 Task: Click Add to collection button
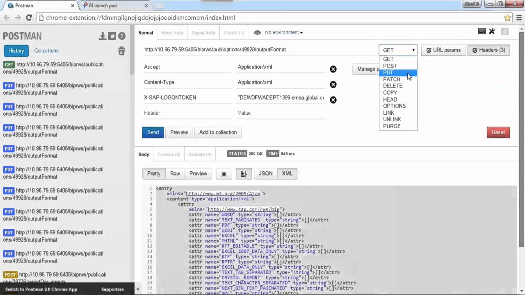(218, 132)
